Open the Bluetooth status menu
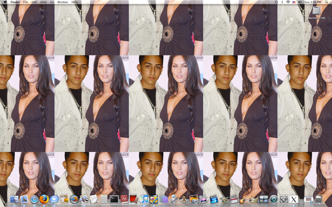This screenshot has height=207, width=332. pos(282,2)
